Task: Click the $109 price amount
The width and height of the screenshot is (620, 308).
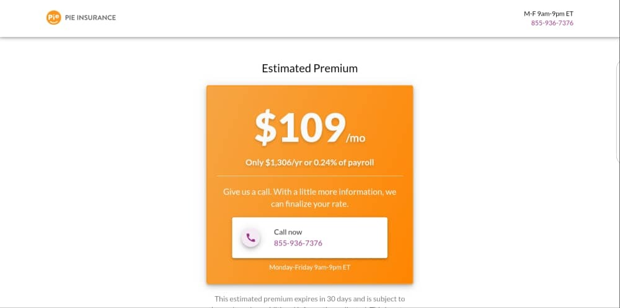Action: 299,127
